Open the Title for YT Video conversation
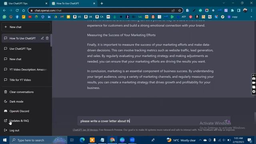This screenshot has height=144, width=256. pyautogui.click(x=26, y=80)
